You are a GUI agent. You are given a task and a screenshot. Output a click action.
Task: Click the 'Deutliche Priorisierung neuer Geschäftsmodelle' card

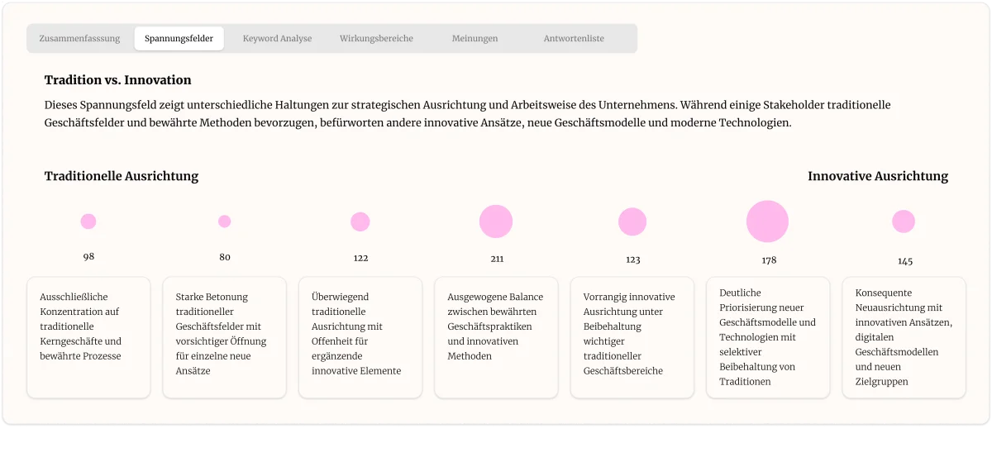click(x=768, y=337)
